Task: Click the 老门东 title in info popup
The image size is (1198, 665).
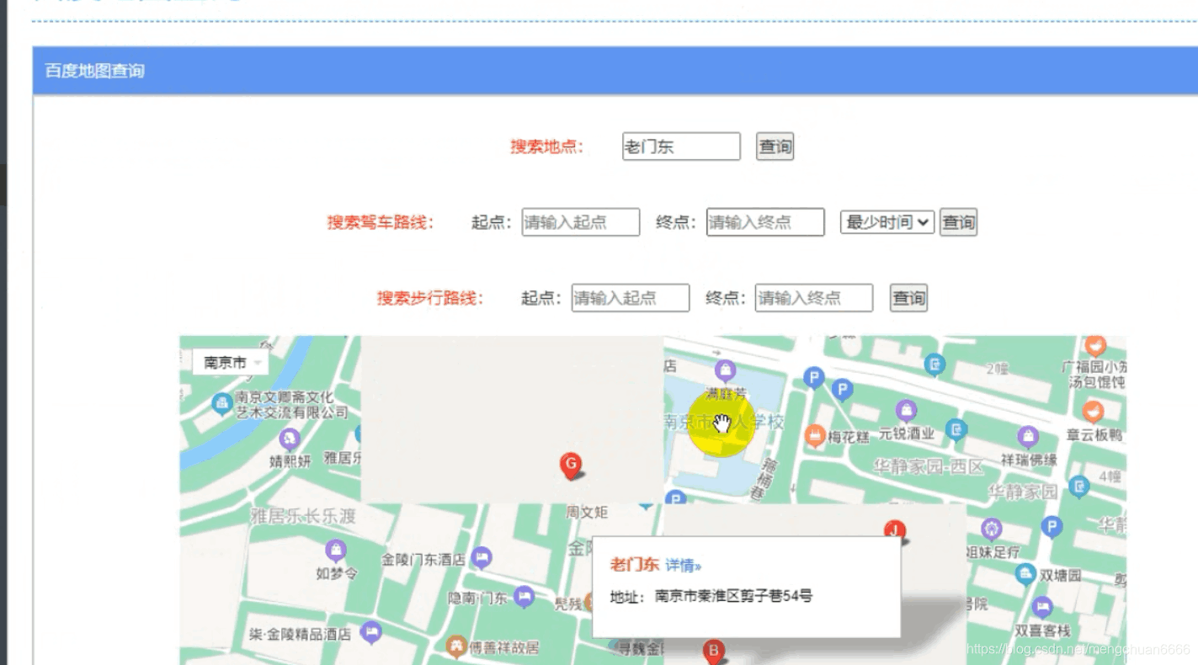Action: coord(634,565)
